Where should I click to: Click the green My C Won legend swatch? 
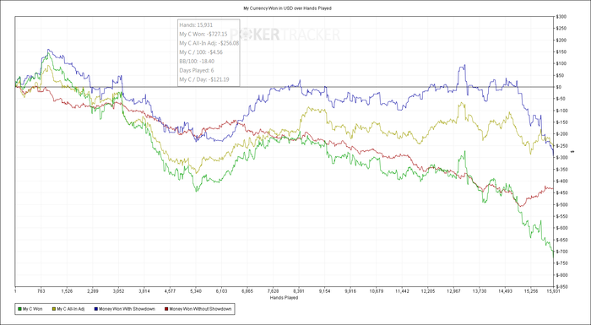19,309
